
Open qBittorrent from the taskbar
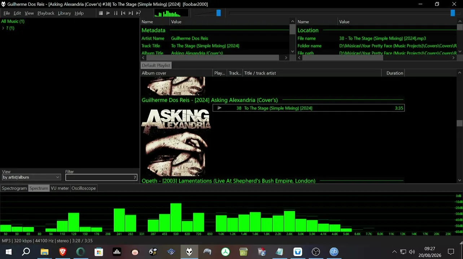(x=334, y=252)
